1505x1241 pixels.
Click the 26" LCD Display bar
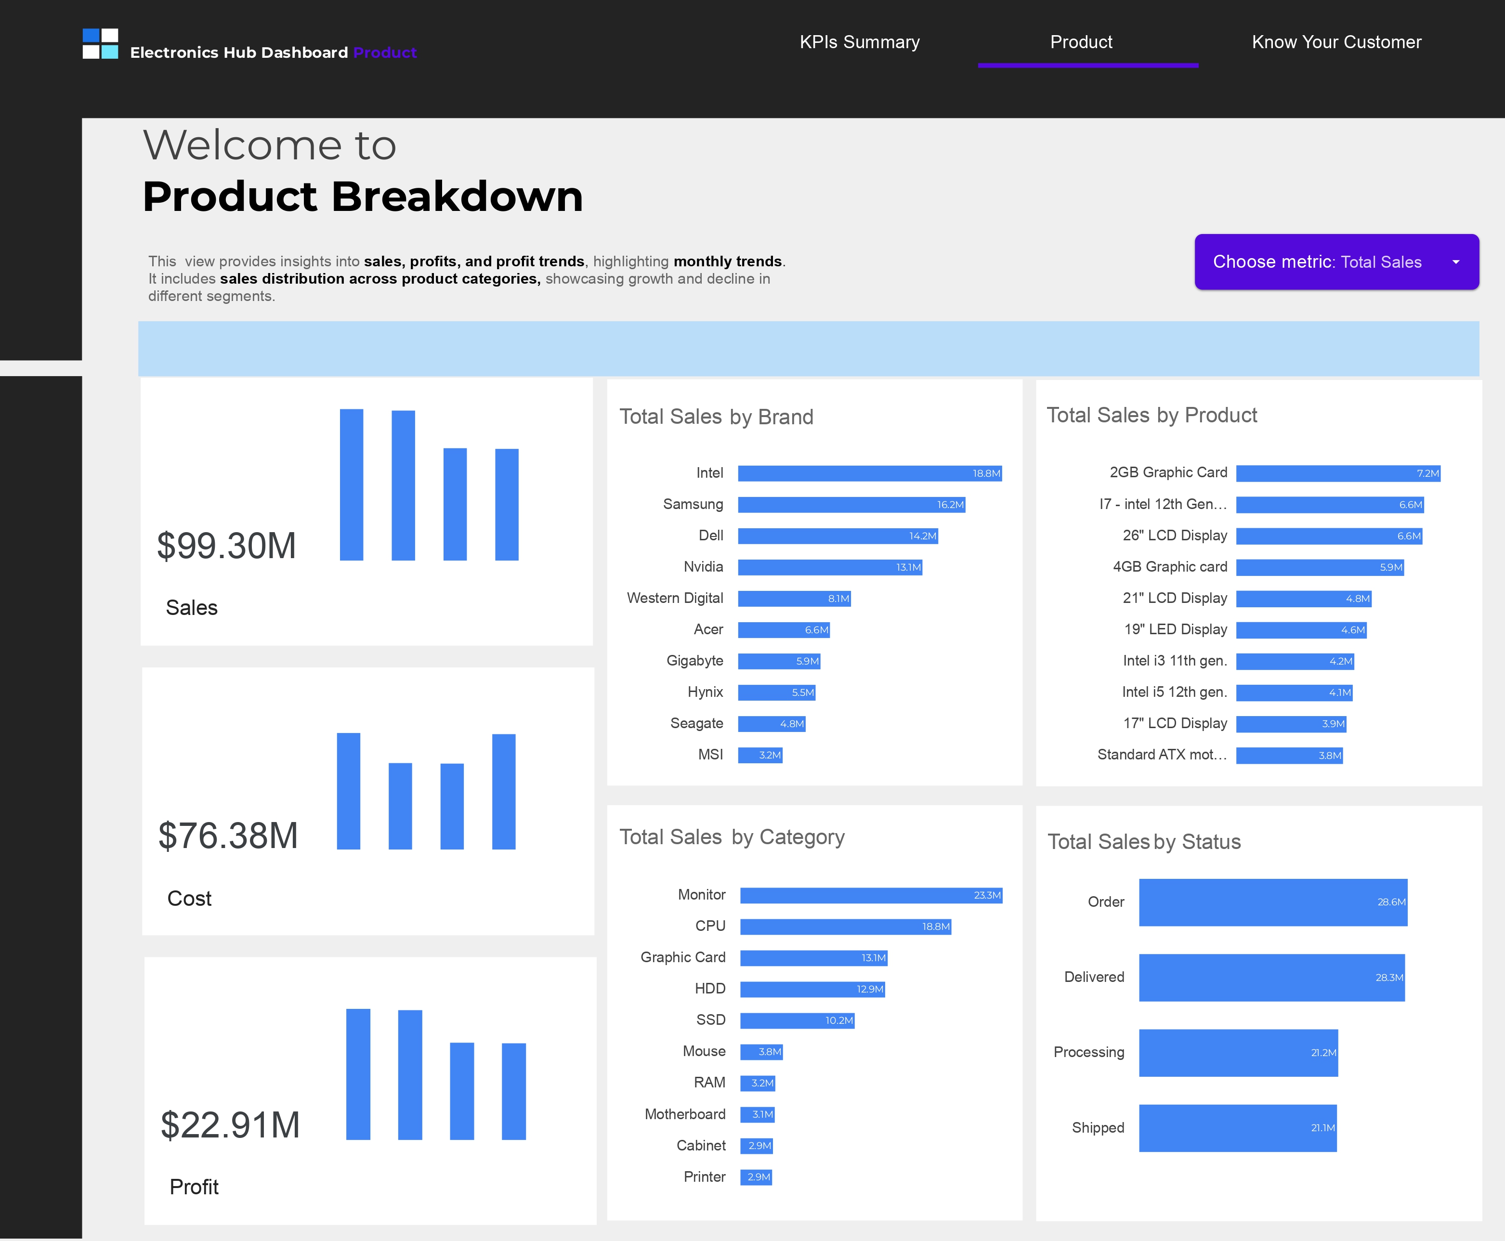(x=1329, y=536)
